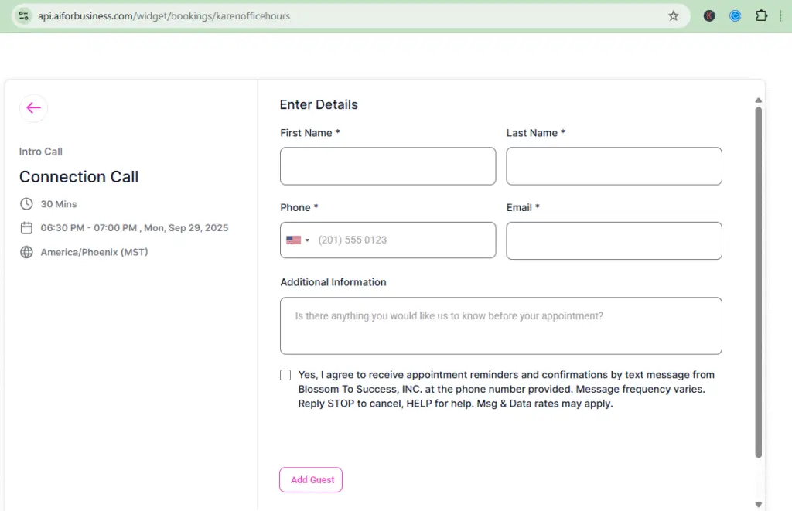Focus the Phone number input field

click(x=402, y=240)
